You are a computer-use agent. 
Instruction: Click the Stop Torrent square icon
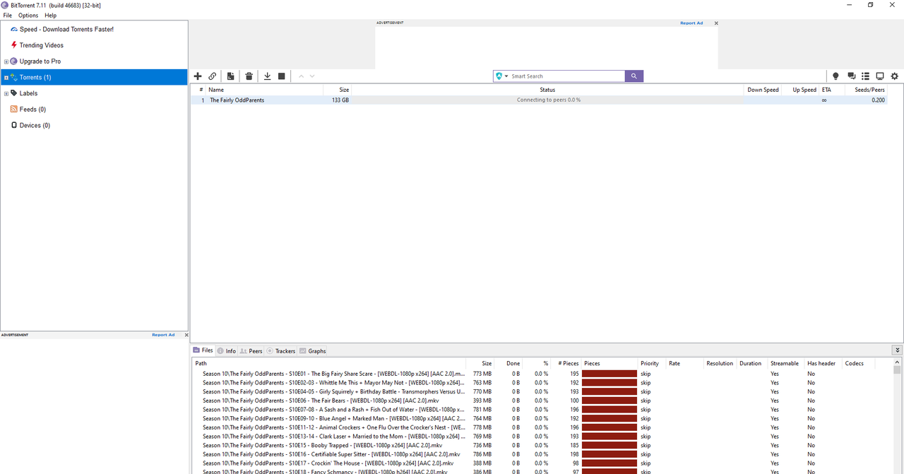tap(282, 76)
